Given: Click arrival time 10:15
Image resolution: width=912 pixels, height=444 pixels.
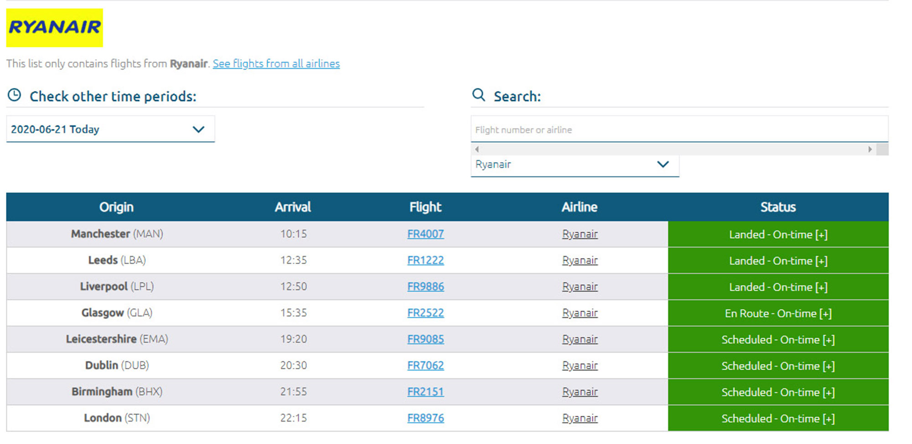Looking at the screenshot, I should pos(293,234).
